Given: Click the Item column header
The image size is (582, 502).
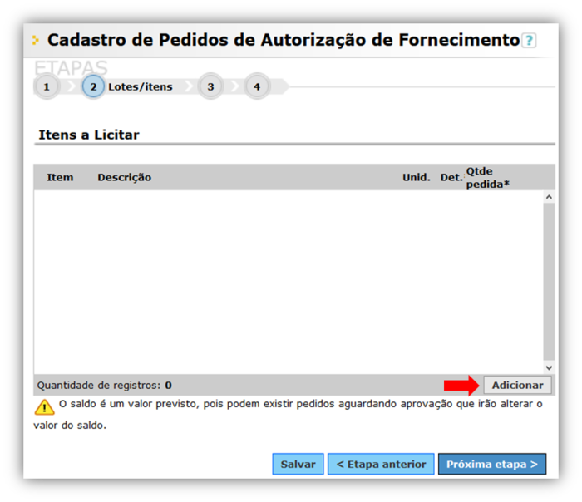Looking at the screenshot, I should 60,177.
